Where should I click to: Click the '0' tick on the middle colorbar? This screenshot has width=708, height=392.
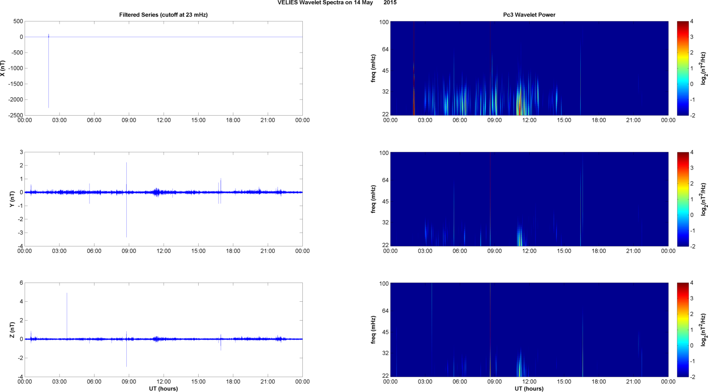point(692,215)
